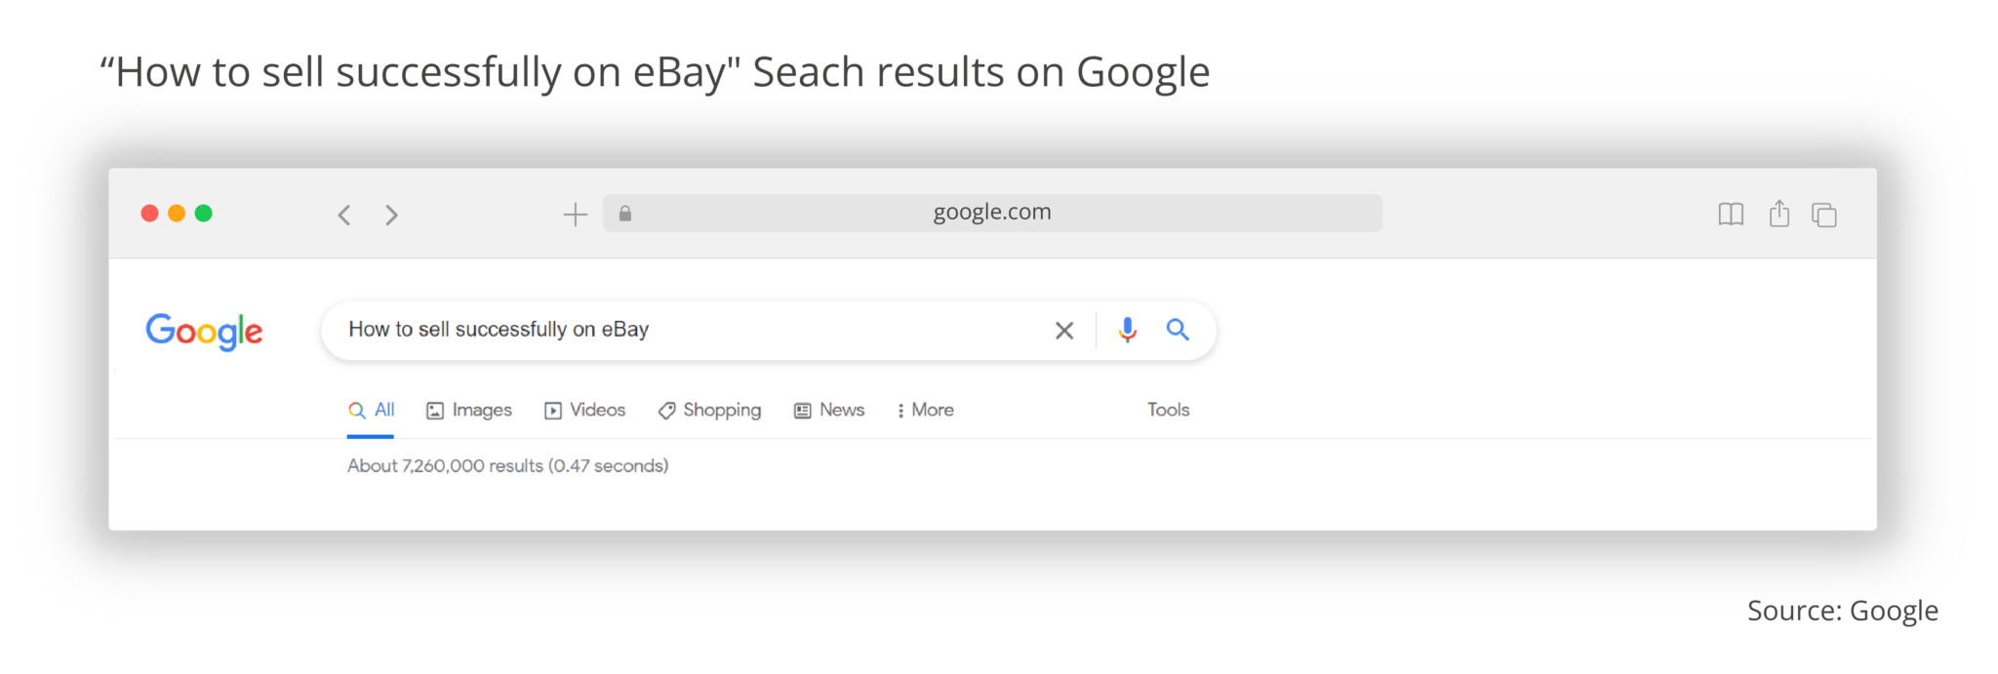Open the bookmarks sidebar icon
This screenshot has height=674, width=1998.
pyautogui.click(x=1730, y=214)
